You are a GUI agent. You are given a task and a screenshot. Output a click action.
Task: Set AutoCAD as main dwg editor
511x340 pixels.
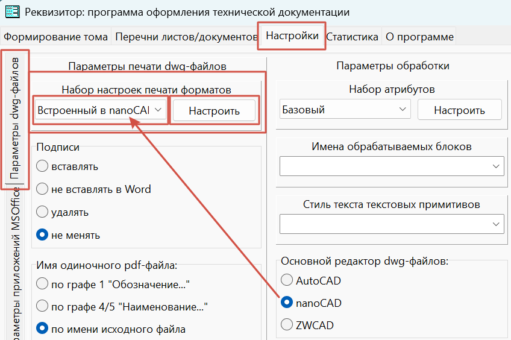tap(311, 280)
